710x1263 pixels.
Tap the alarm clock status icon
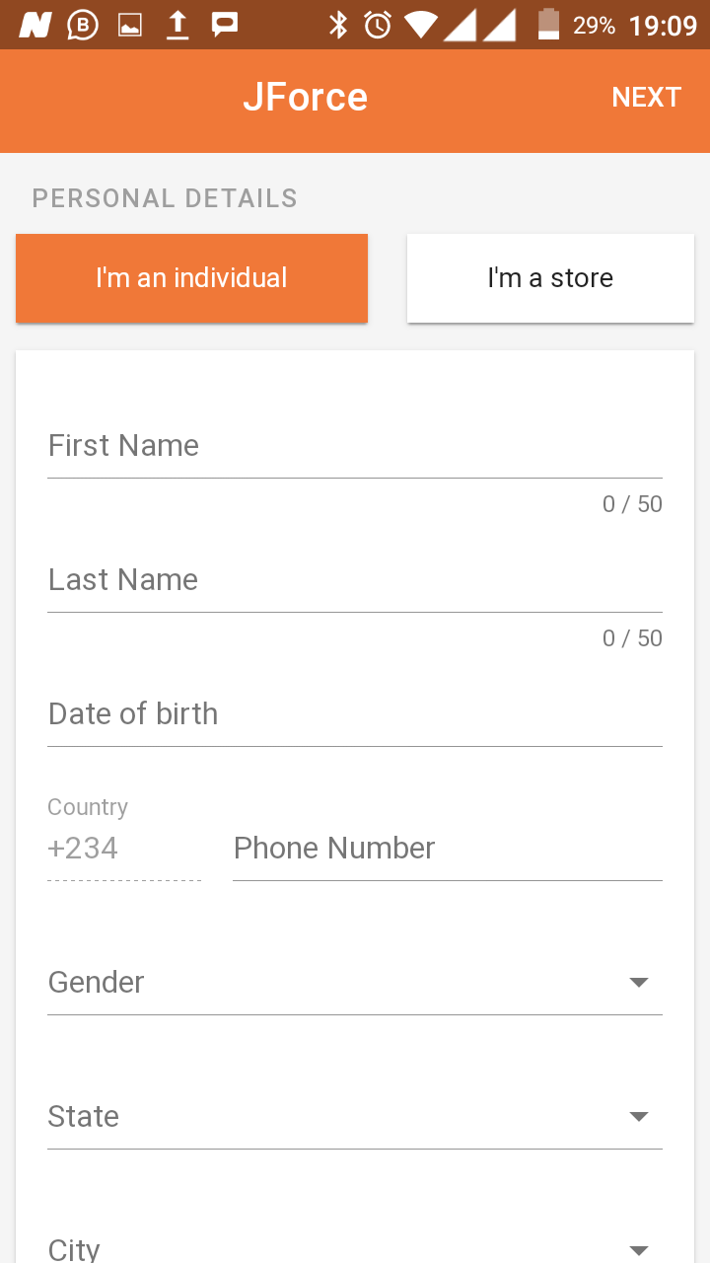pos(378,25)
